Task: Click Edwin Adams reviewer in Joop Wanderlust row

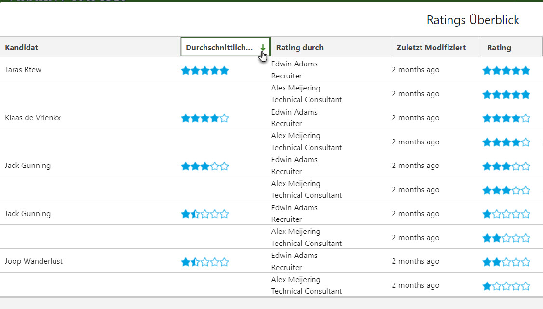Action: point(294,256)
